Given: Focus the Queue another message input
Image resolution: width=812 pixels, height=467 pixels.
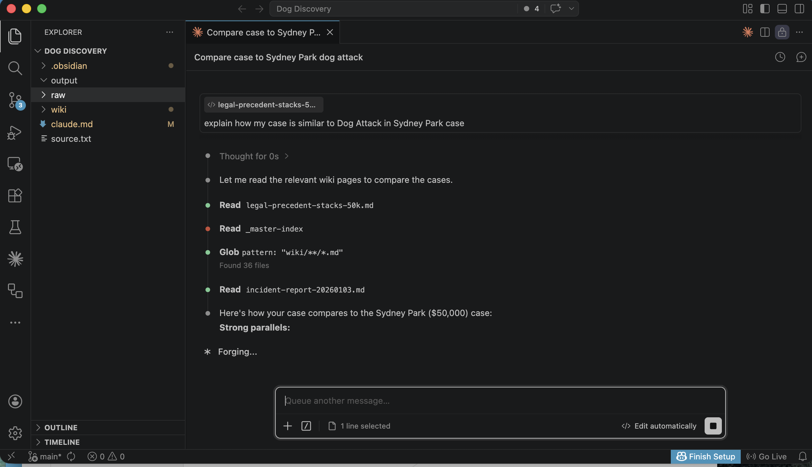Looking at the screenshot, I should (x=500, y=401).
